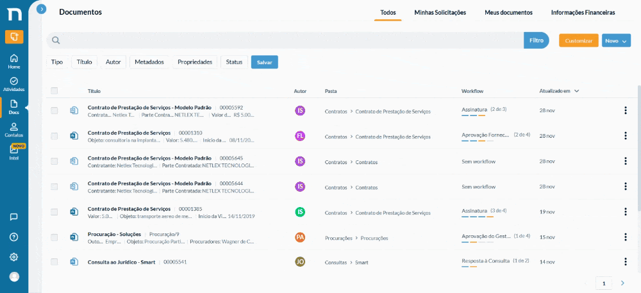Open Atividades in the sidebar

click(x=14, y=84)
